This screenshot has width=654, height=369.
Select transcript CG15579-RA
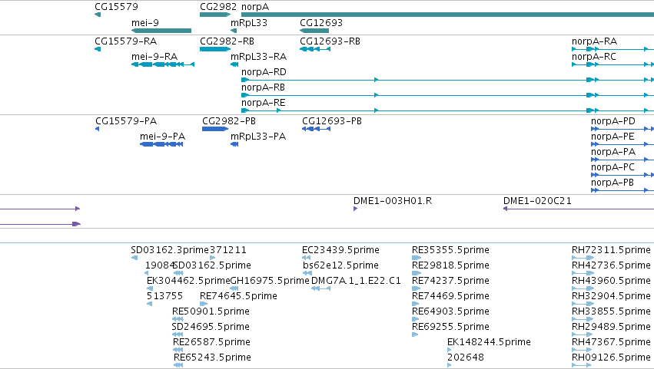125,41
